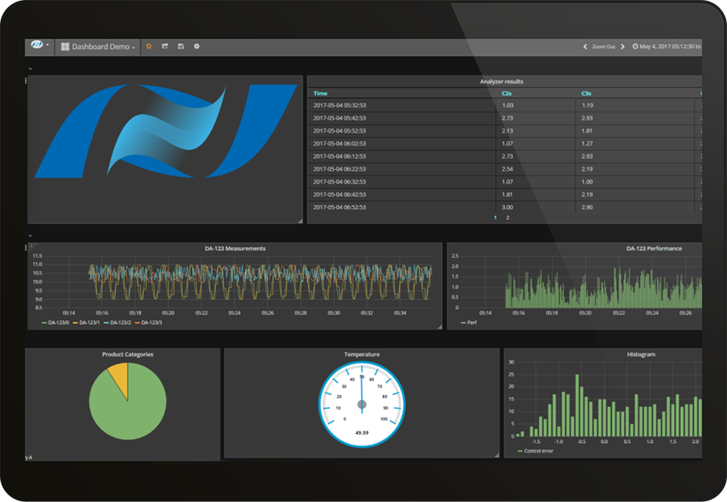This screenshot has width=727, height=502.
Task: Open dashboard settings gear icon
Action: pyautogui.click(x=197, y=46)
